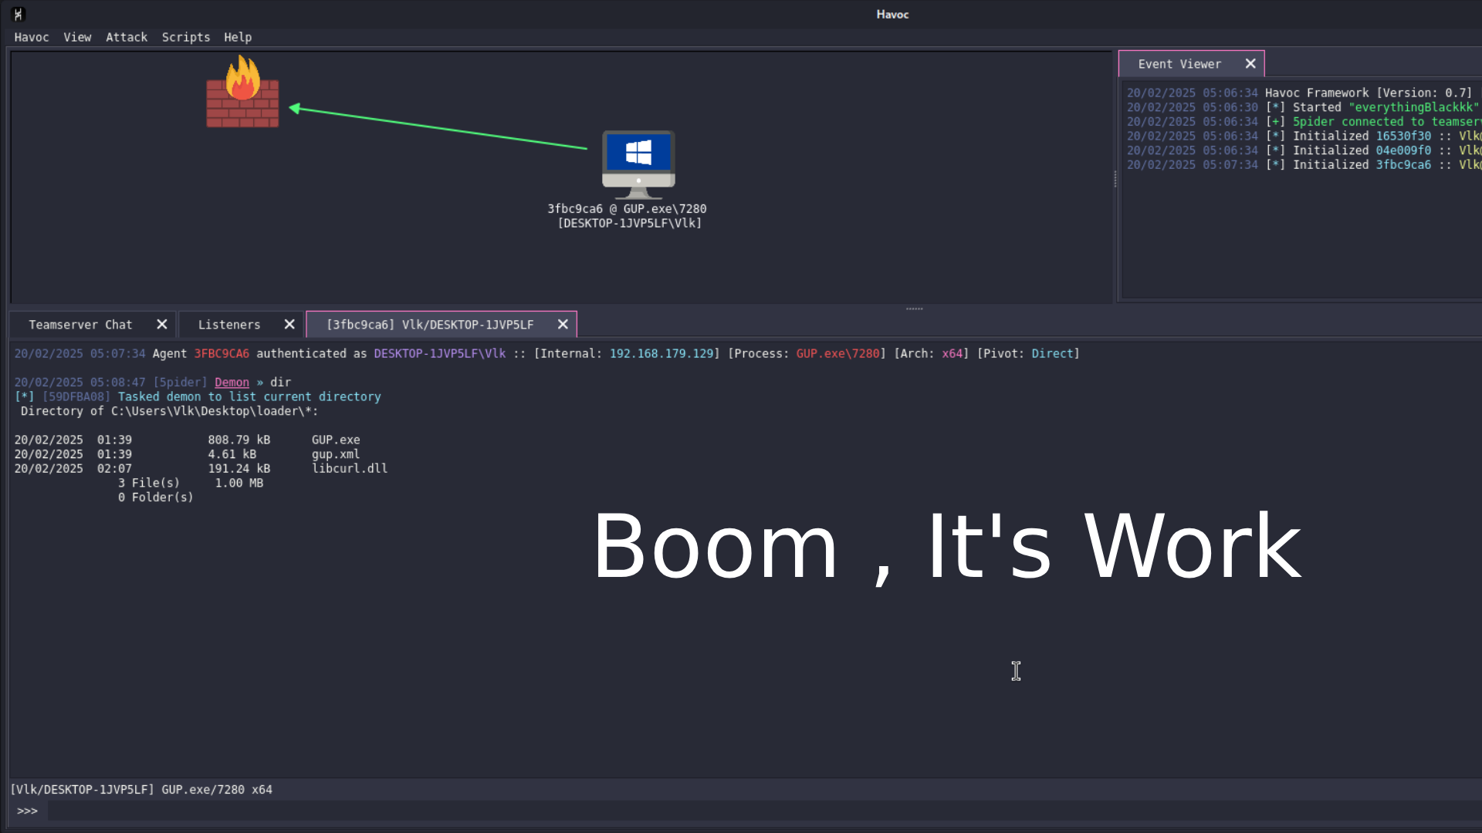Screen dimensions: 1482x833
Task: Click the horizontal splitter handle above the console
Action: (915, 309)
